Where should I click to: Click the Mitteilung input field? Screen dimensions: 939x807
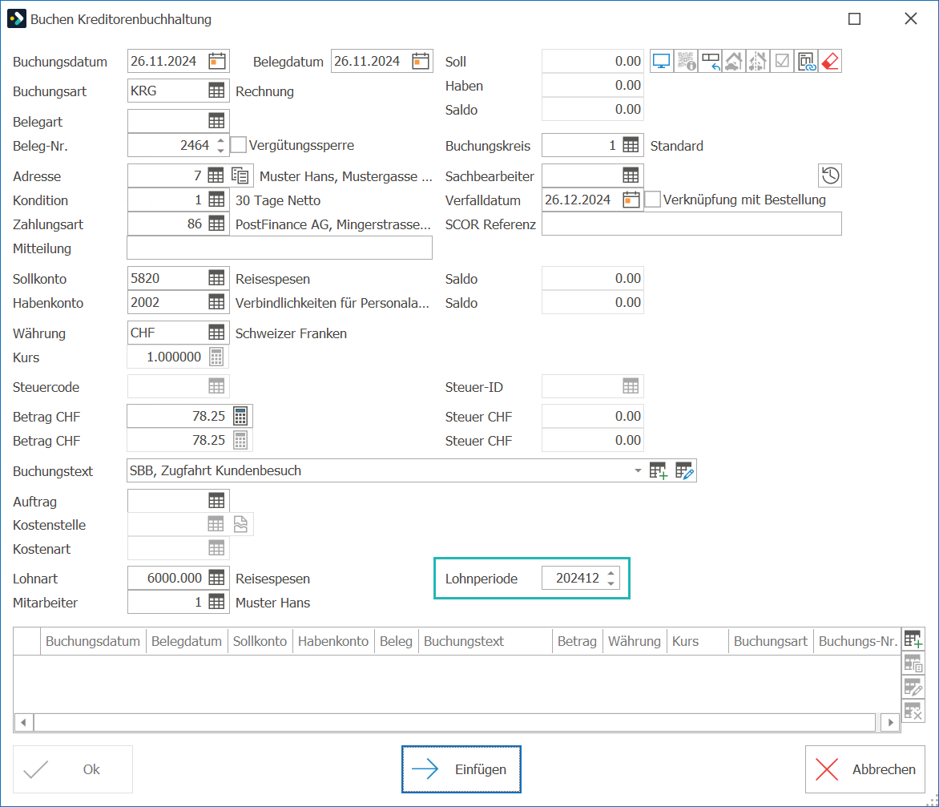(280, 248)
